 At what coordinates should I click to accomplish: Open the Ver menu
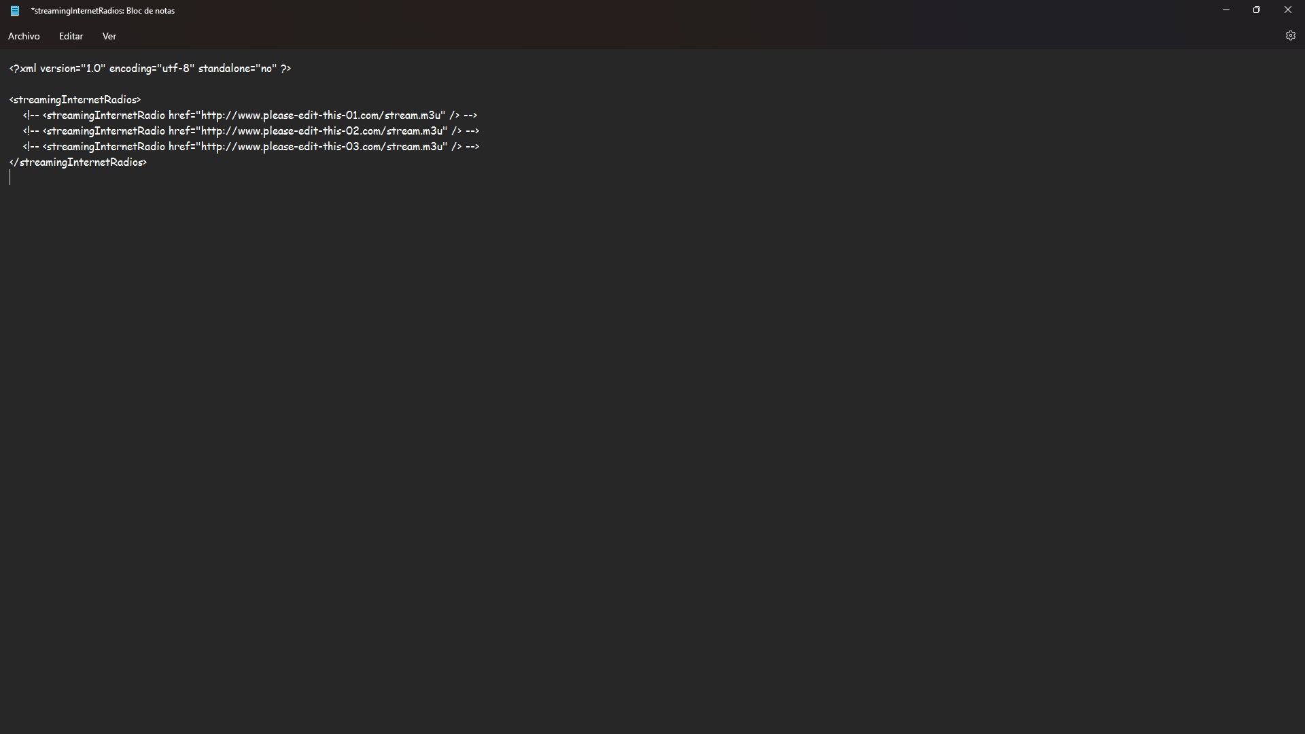pos(109,36)
